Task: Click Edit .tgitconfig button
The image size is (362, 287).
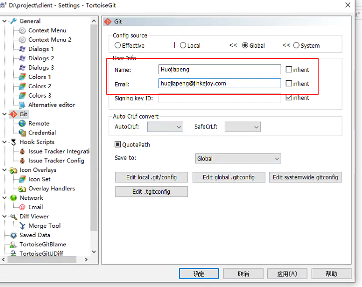Action: 151,192
